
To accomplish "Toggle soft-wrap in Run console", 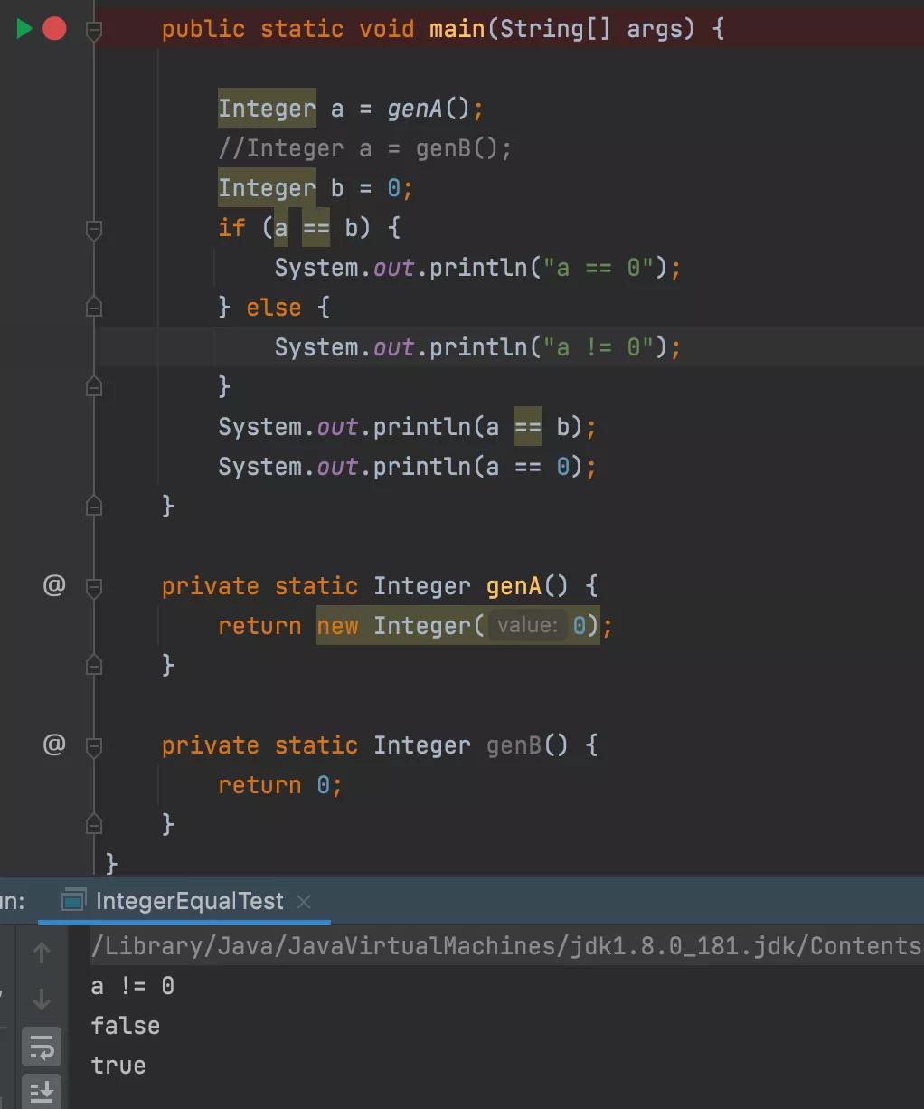I will pyautogui.click(x=42, y=1047).
